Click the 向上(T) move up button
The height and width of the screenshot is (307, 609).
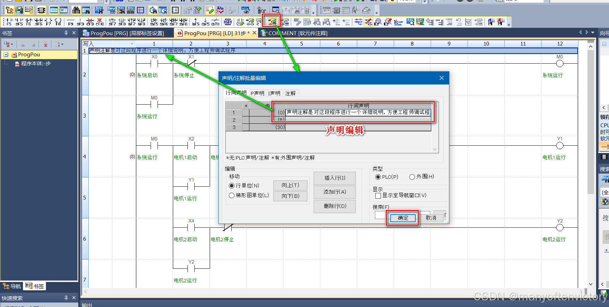point(290,185)
